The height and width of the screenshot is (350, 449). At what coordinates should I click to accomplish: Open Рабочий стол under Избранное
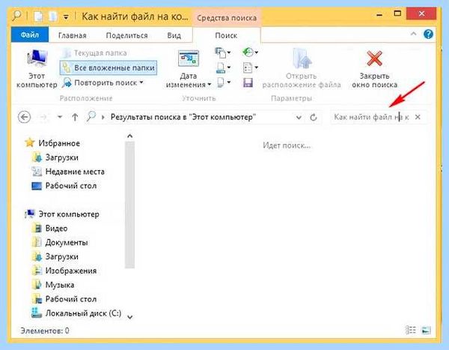point(64,186)
